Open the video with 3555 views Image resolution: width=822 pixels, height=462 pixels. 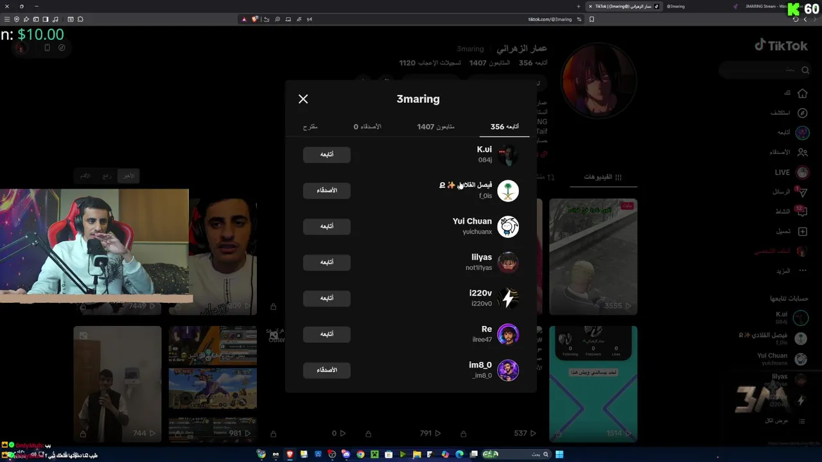coord(593,257)
